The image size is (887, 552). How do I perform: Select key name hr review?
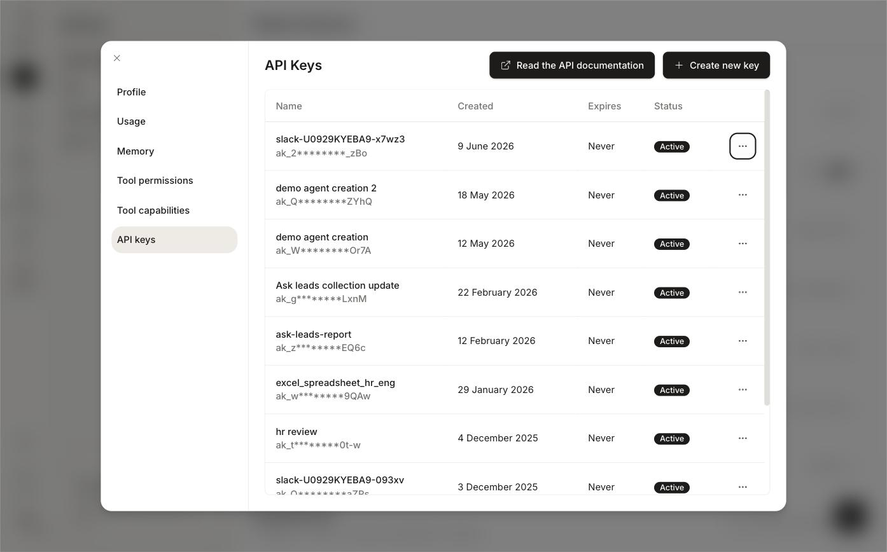(297, 432)
